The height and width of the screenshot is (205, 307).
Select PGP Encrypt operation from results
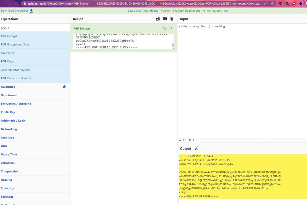tap(35, 36)
